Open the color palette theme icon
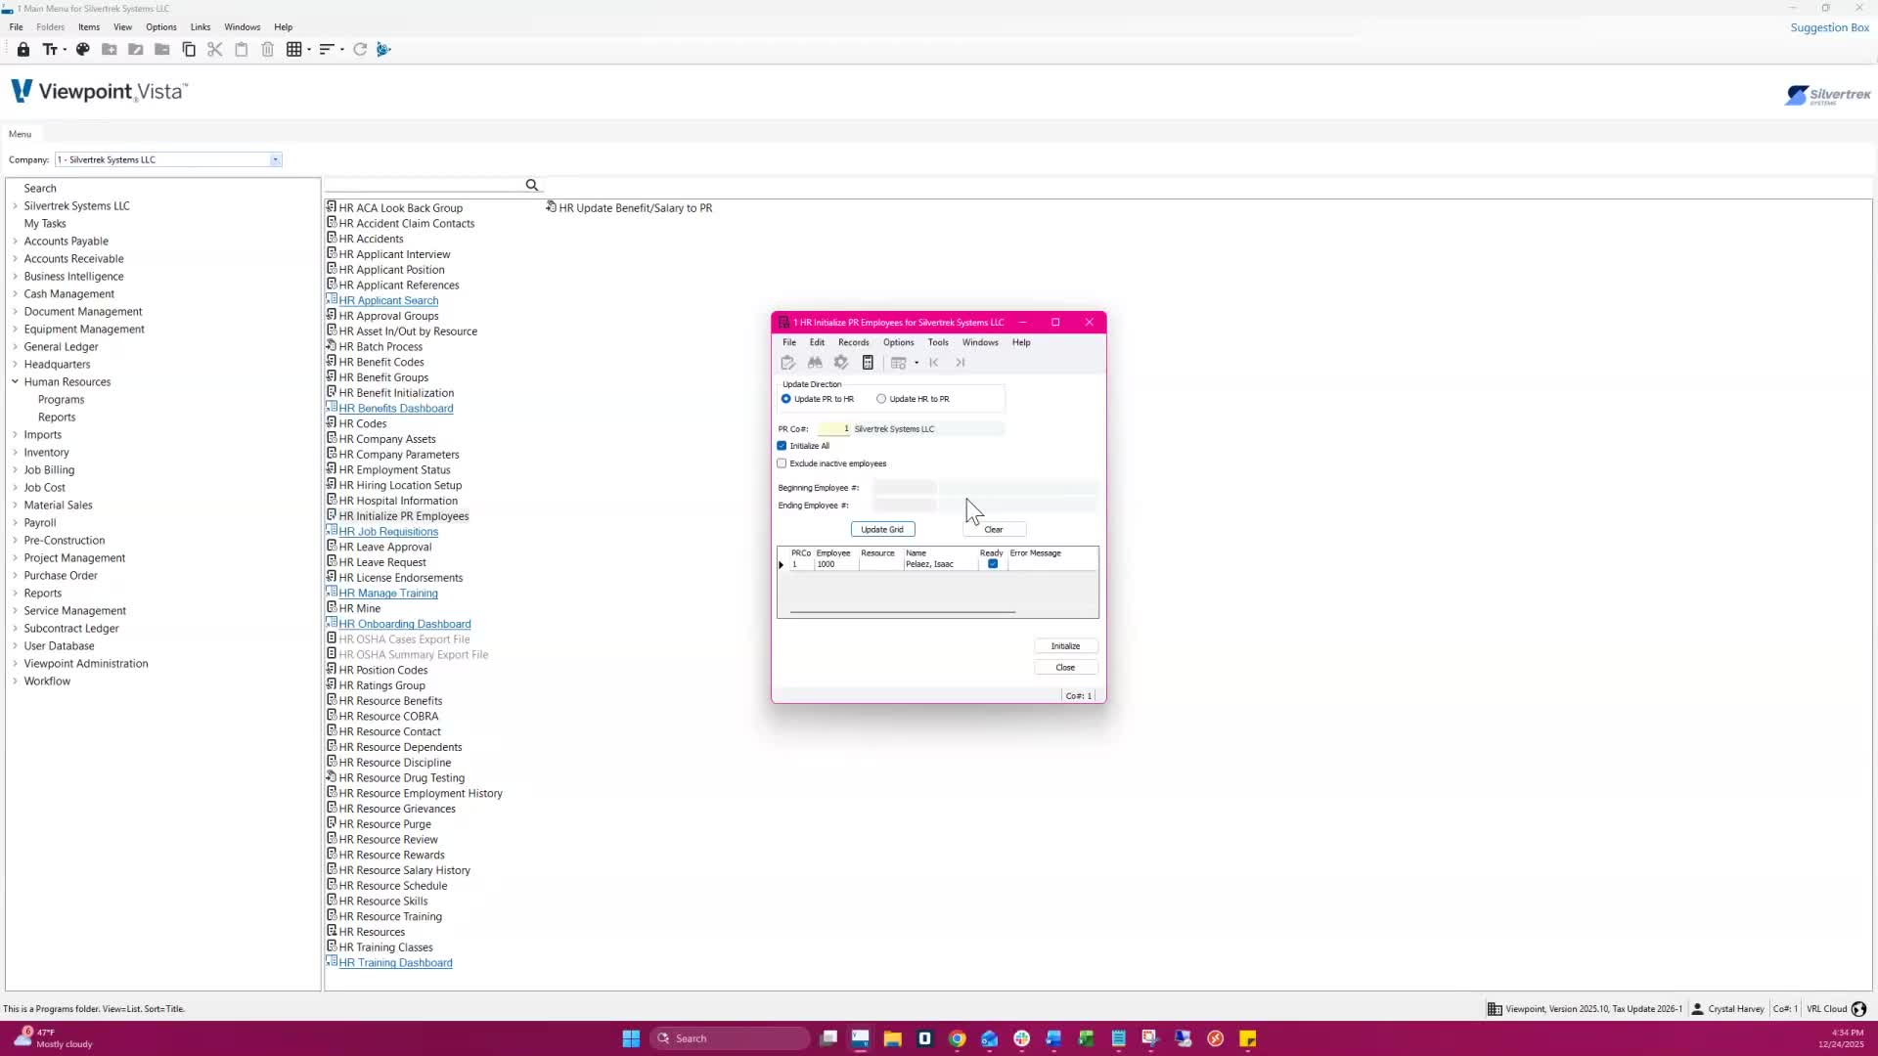Screen dimensions: 1878x1056 [x=83, y=49]
